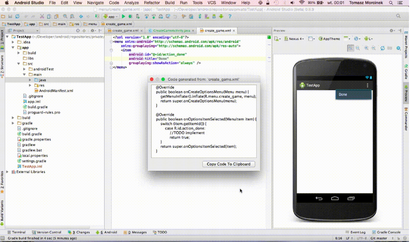Click the Help question mark icon
Image resolution: width=410 pixels, height=242 pixels.
point(230,16)
